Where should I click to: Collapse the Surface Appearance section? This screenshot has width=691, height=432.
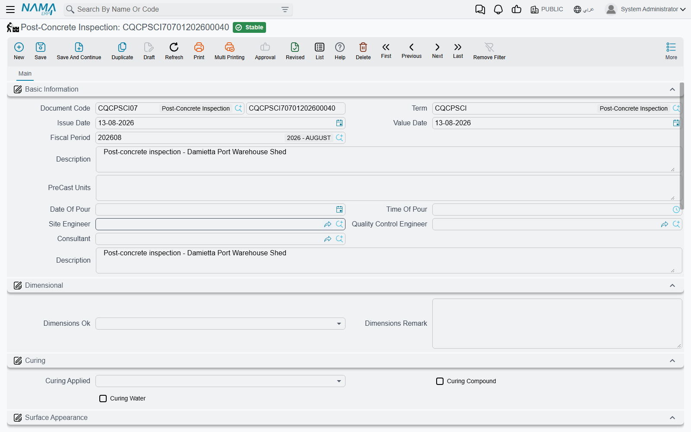pyautogui.click(x=672, y=418)
